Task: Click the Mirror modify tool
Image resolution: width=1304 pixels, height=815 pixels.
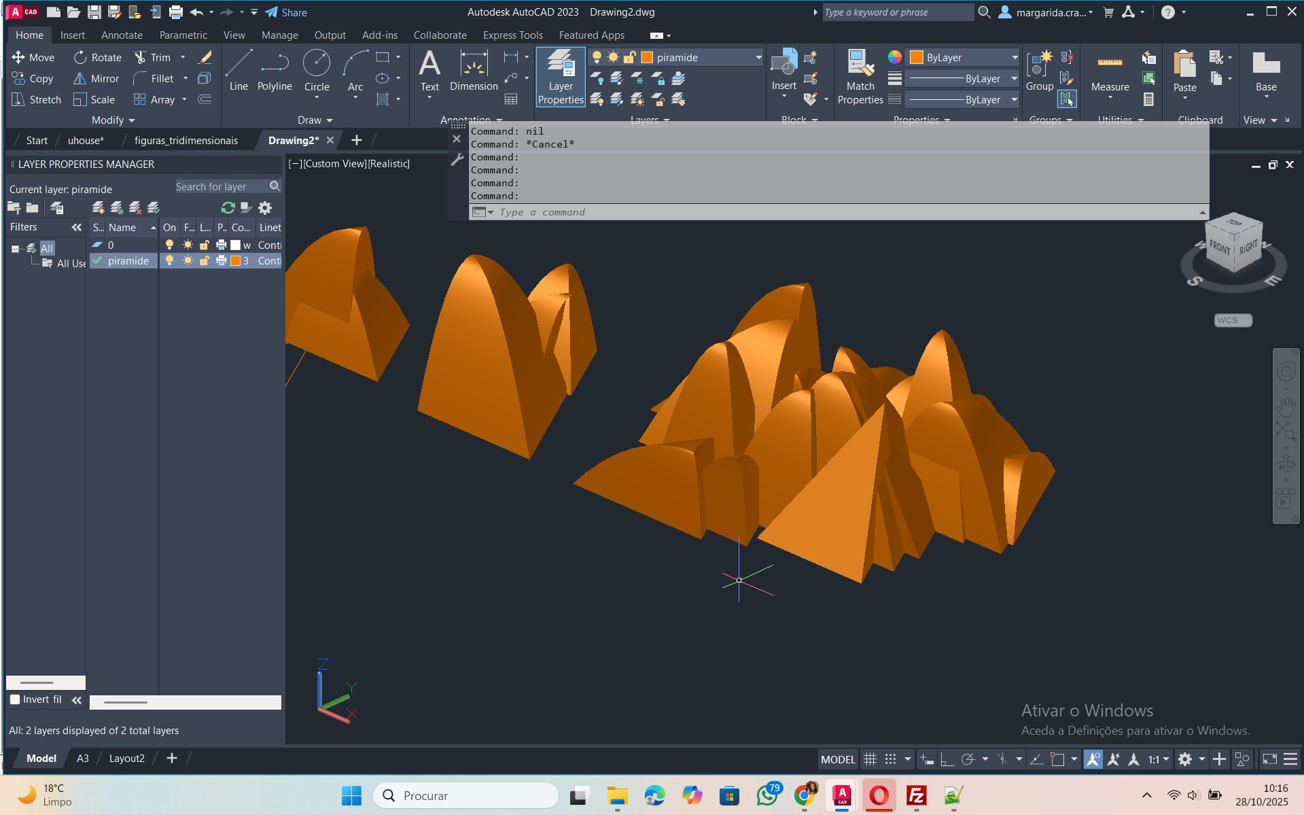Action: (96, 79)
